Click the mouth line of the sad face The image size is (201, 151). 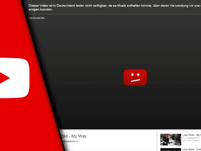pos(135,81)
